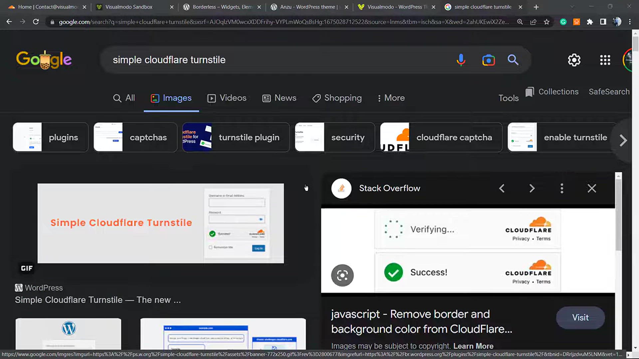Open the WordPress logo image thumbnail
The width and height of the screenshot is (639, 359).
click(68, 333)
